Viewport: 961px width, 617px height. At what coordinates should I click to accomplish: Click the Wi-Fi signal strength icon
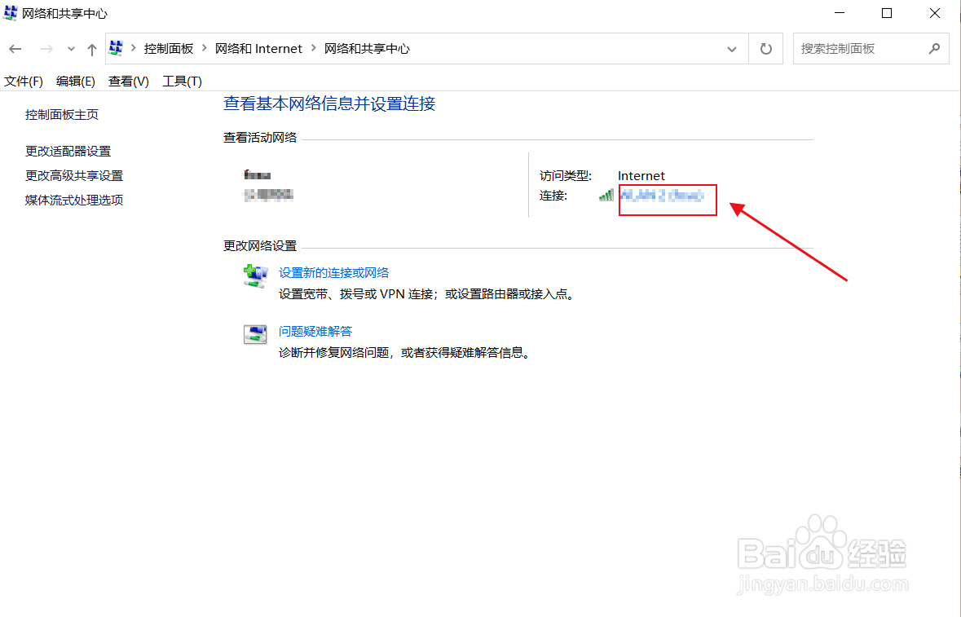pos(604,195)
